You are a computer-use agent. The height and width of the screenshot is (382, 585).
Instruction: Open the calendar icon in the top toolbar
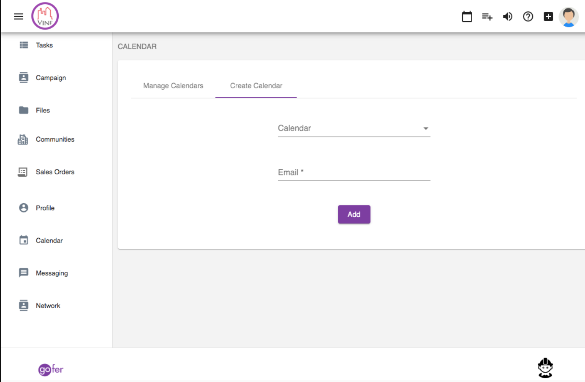pyautogui.click(x=467, y=16)
